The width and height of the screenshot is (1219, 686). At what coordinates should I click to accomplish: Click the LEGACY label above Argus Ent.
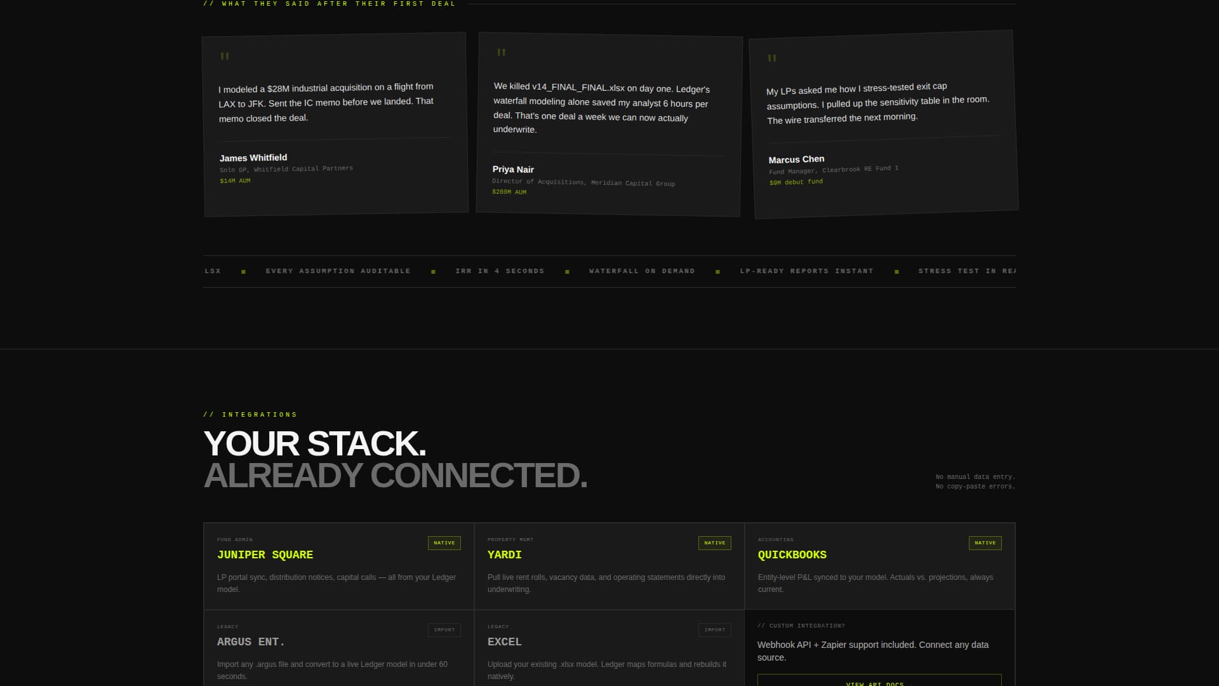point(227,627)
